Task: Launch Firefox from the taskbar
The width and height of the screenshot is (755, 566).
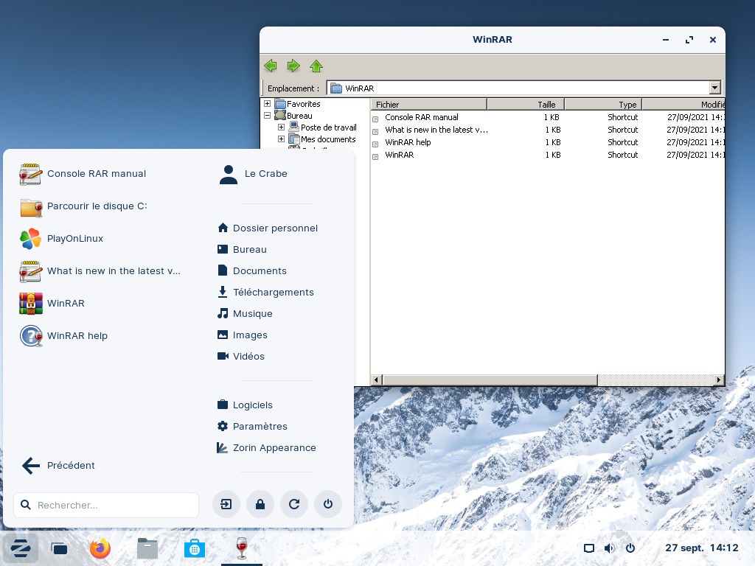Action: point(100,548)
